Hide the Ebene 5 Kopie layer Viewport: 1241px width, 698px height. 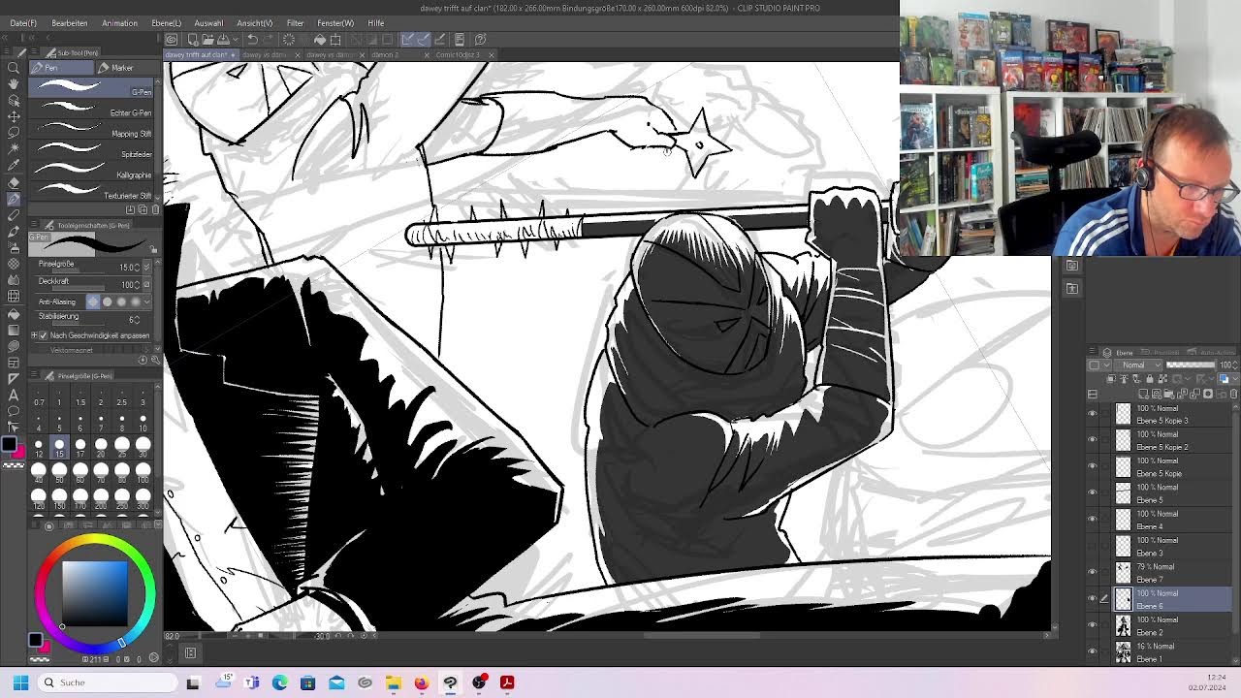1093,466
